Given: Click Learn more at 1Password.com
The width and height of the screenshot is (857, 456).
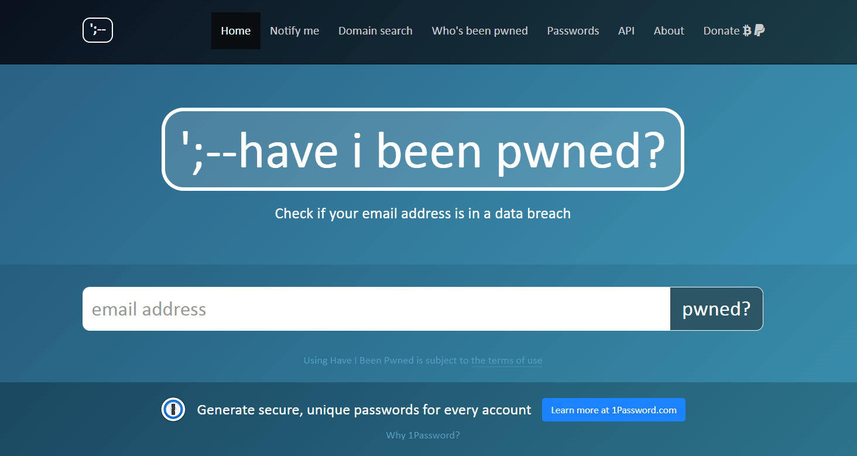Looking at the screenshot, I should click(613, 410).
